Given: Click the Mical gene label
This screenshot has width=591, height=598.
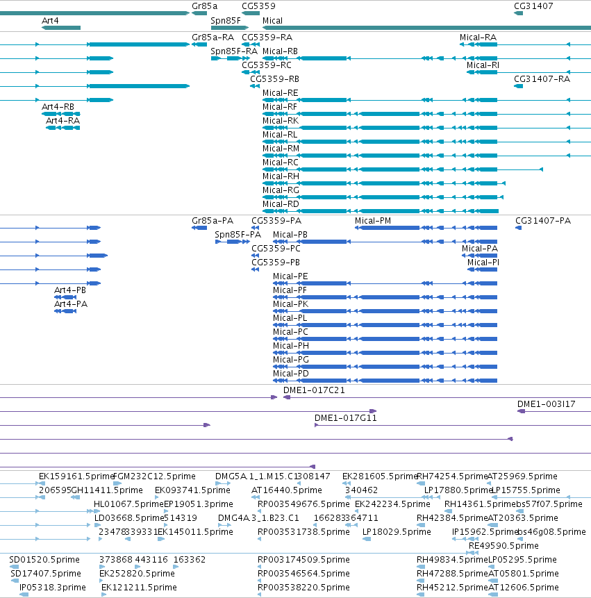Looking at the screenshot, I should 272,21.
